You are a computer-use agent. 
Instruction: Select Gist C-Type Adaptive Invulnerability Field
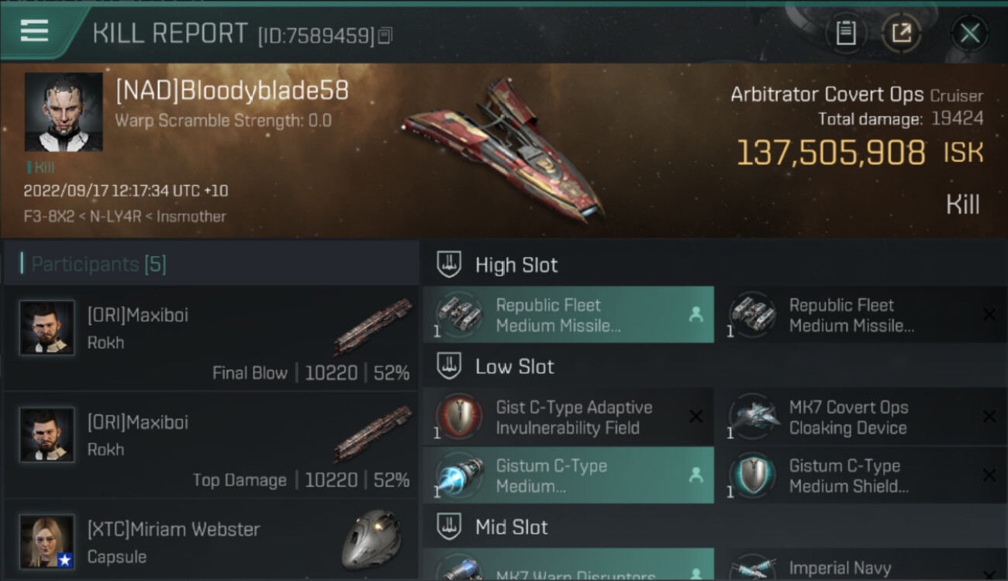click(568, 417)
